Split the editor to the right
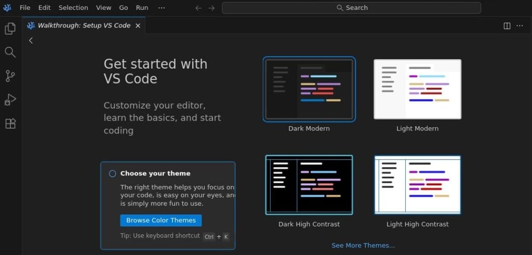This screenshot has height=255, width=532. pyautogui.click(x=507, y=26)
